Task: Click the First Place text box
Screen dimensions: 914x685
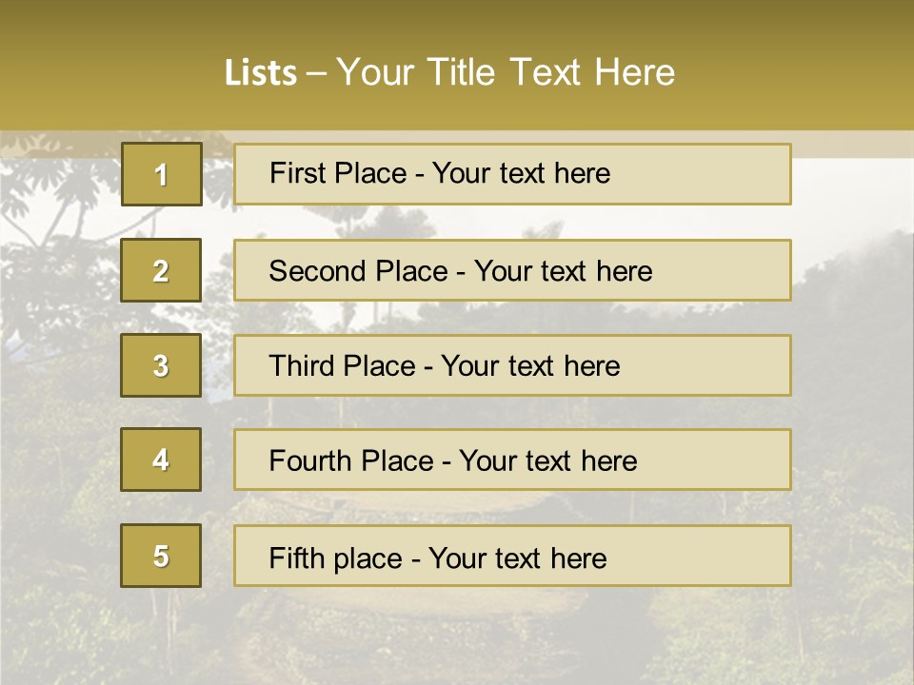Action: tap(512, 174)
